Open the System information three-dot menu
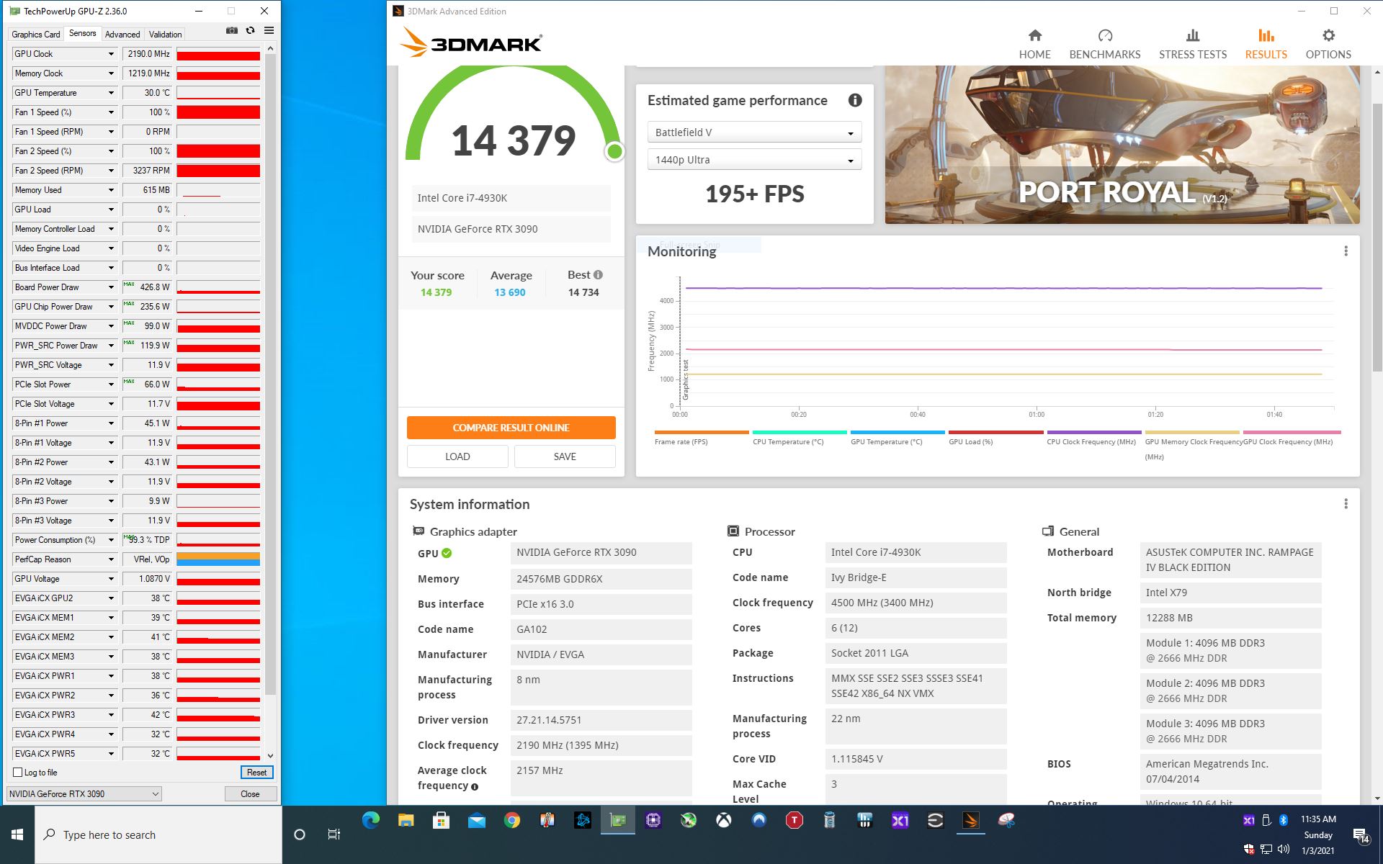1383x864 pixels. tap(1345, 504)
